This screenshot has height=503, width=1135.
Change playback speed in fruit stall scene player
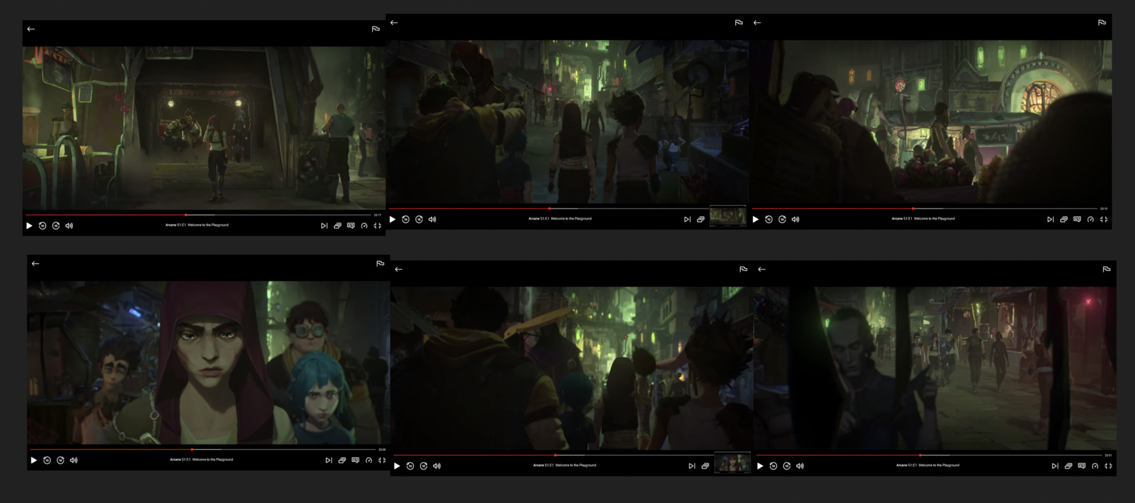(x=1090, y=219)
